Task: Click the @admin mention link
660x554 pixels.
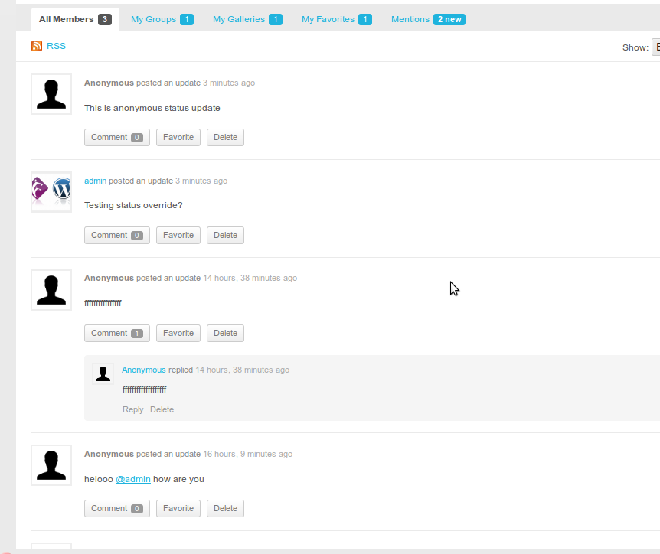Action: [132, 479]
